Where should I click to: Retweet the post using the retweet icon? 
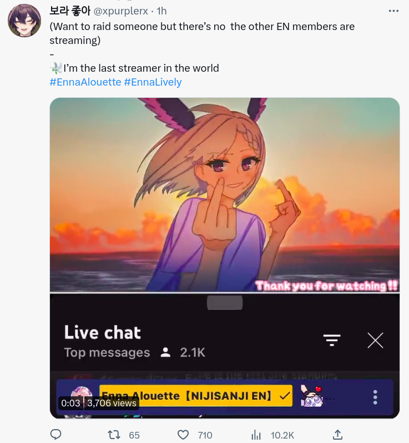pyautogui.click(x=114, y=435)
